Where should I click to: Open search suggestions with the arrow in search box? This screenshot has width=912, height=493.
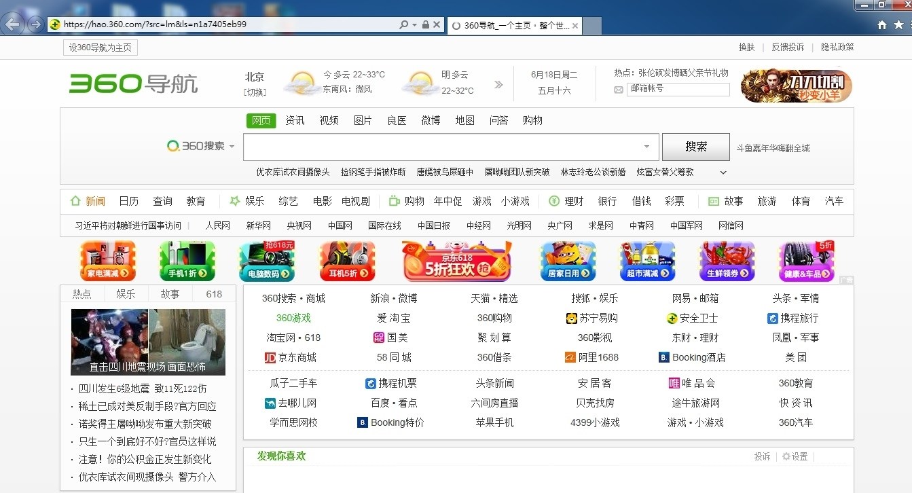[646, 146]
